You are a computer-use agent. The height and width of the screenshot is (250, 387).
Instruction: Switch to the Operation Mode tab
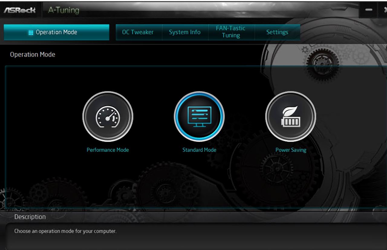57,32
